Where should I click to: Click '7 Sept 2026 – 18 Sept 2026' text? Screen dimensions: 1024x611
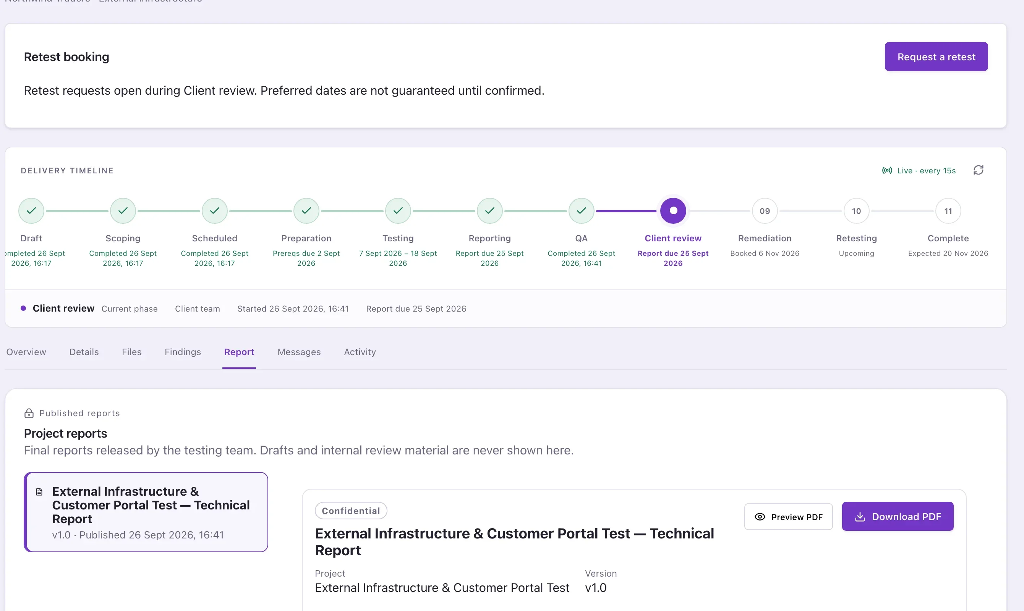(398, 258)
